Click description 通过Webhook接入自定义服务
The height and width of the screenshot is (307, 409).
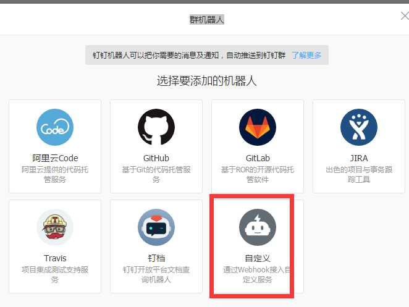pyautogui.click(x=257, y=275)
